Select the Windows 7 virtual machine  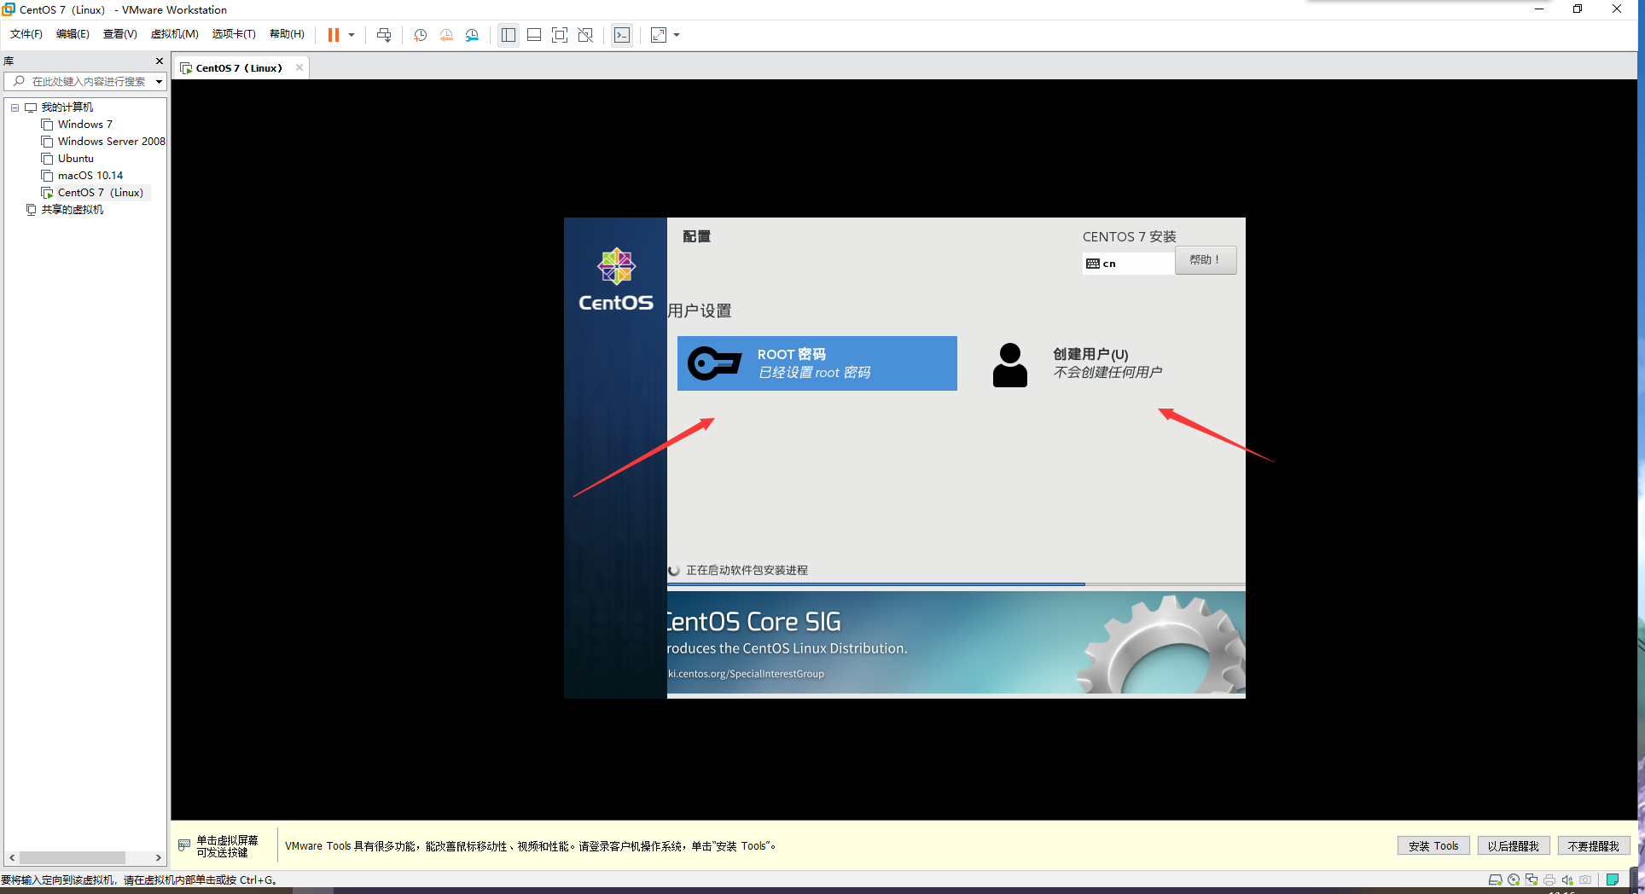pyautogui.click(x=84, y=125)
